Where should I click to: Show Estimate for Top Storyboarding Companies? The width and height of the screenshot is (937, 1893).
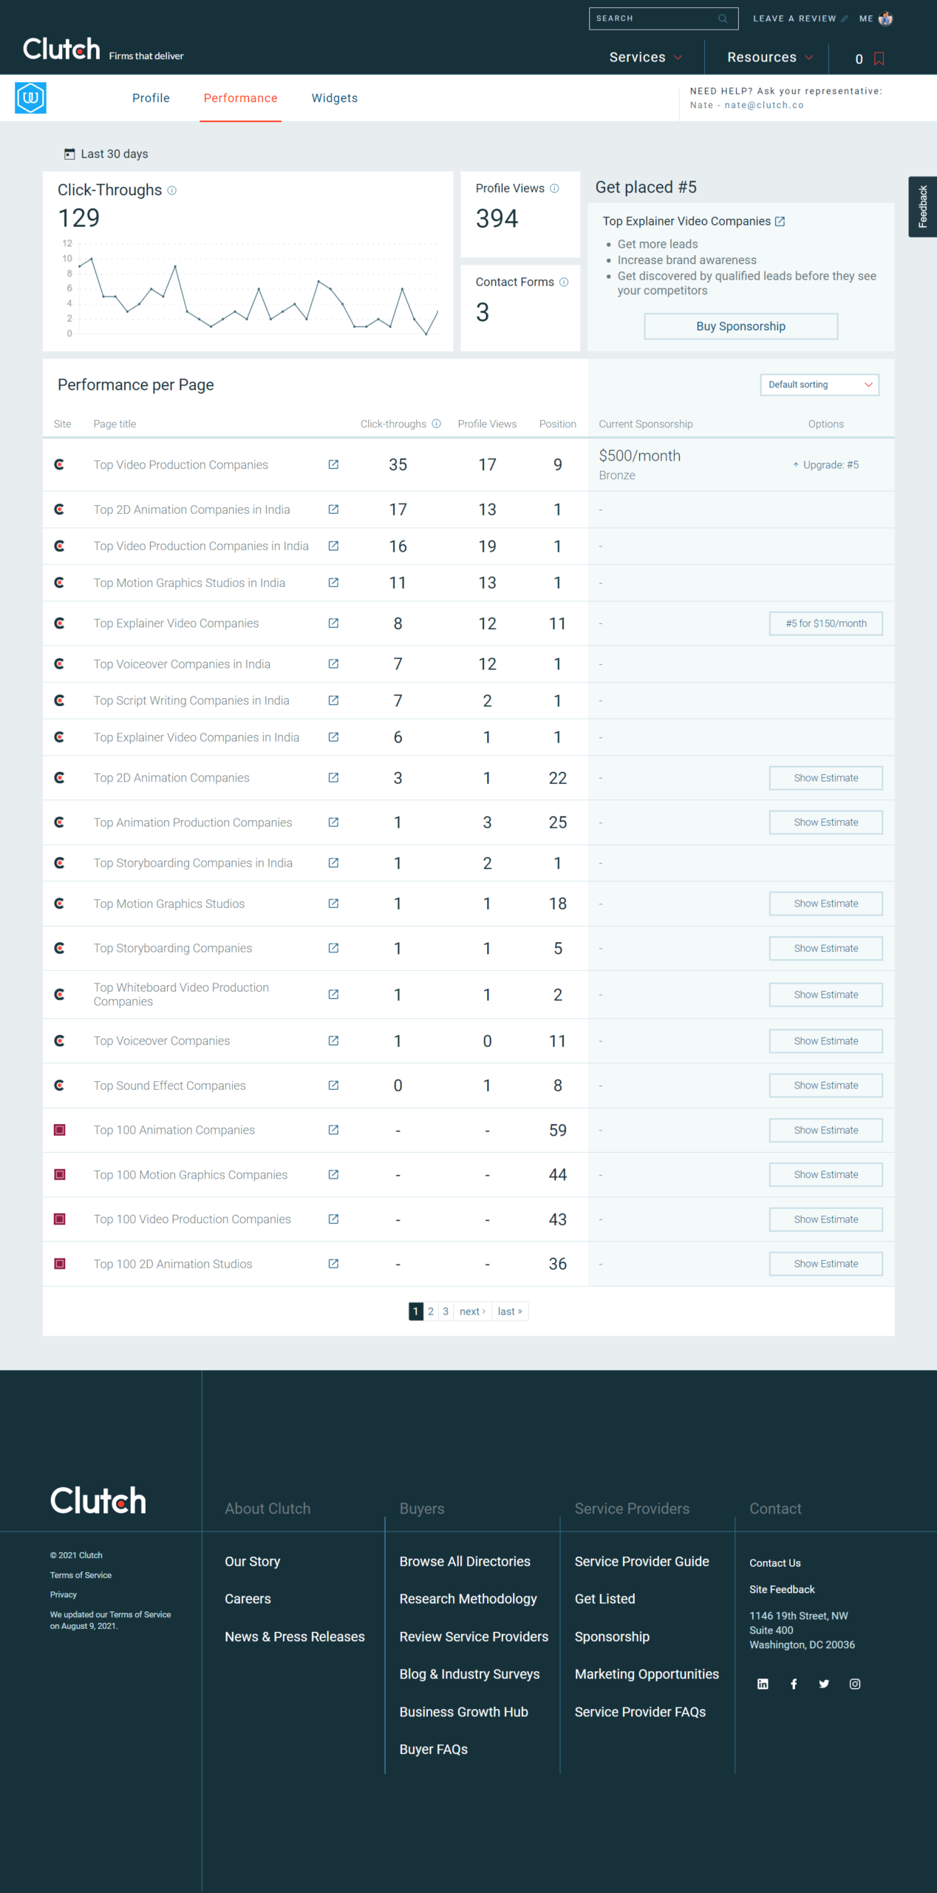[x=825, y=948]
